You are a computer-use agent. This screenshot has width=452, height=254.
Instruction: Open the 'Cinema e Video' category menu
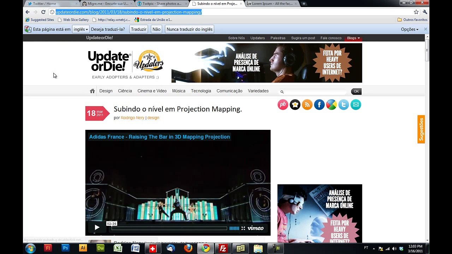152,91
